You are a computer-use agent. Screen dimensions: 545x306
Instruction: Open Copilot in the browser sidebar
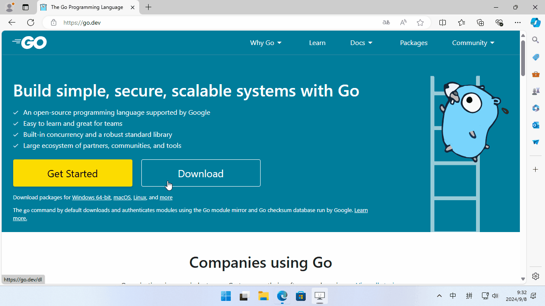point(535,23)
